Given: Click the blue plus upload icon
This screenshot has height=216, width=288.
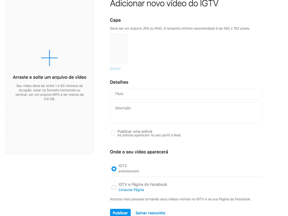Looking at the screenshot, I should point(49,58).
